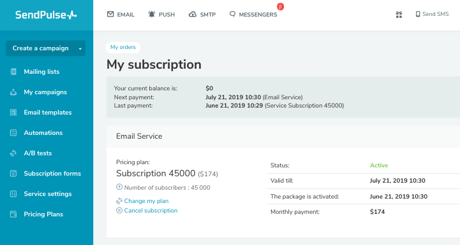460x245 pixels.
Task: Click the Your current balance is label
Action: (146, 88)
